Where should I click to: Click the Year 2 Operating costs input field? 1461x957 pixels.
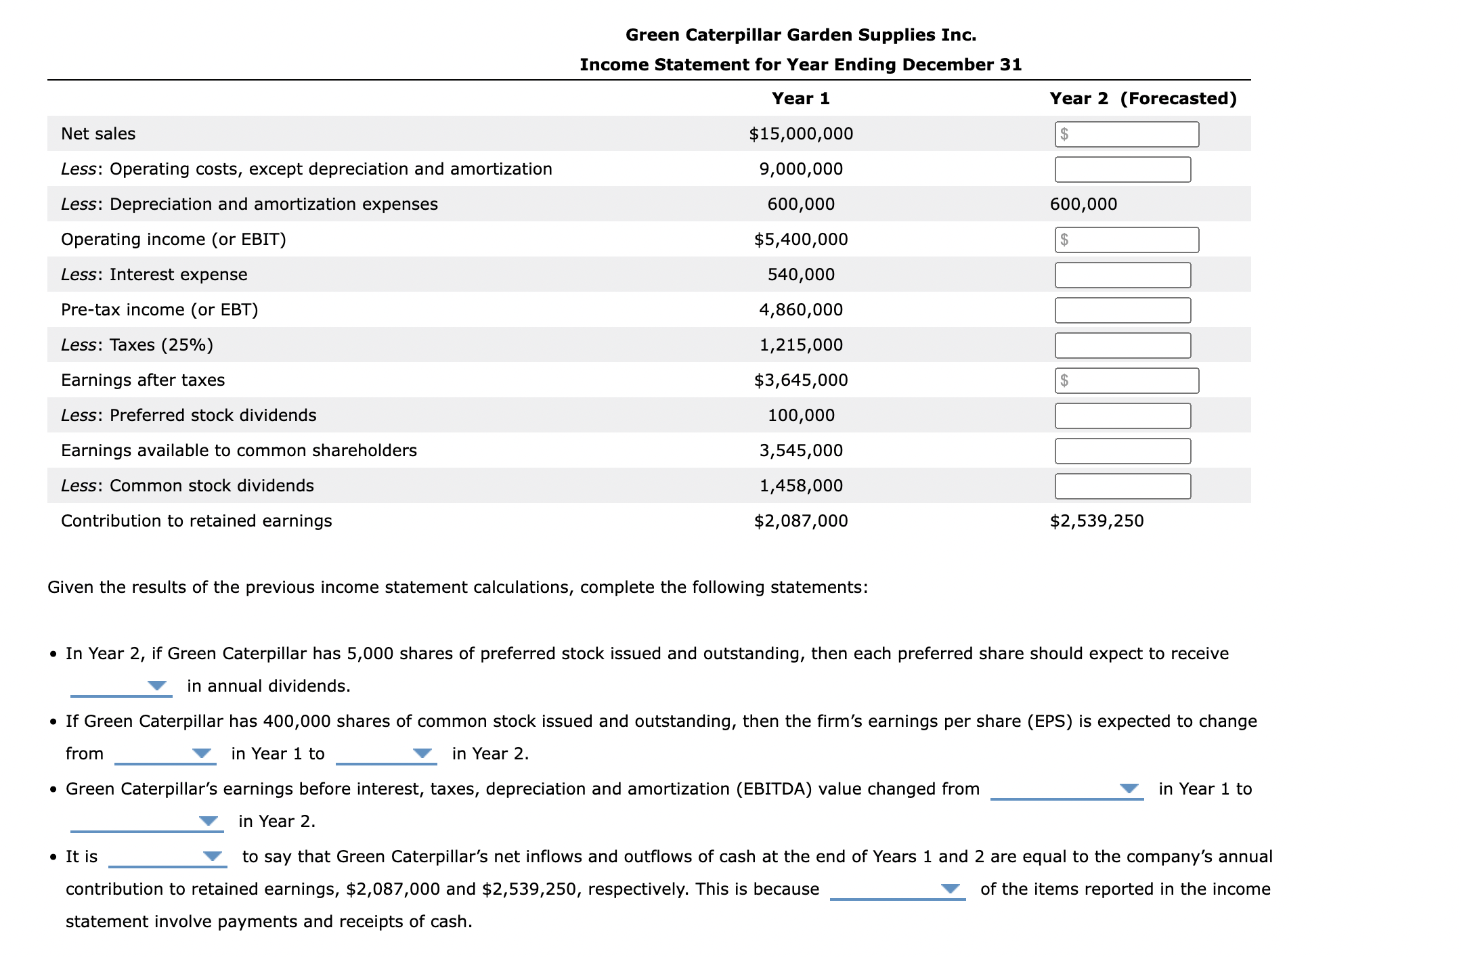coord(1122,169)
